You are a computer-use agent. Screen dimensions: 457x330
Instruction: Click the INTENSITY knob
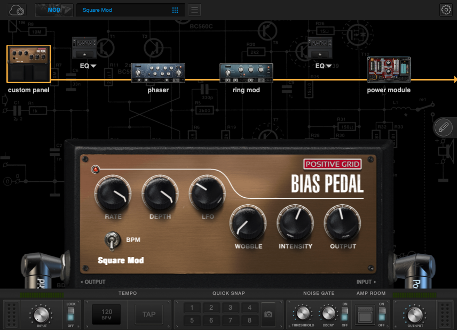(x=295, y=223)
